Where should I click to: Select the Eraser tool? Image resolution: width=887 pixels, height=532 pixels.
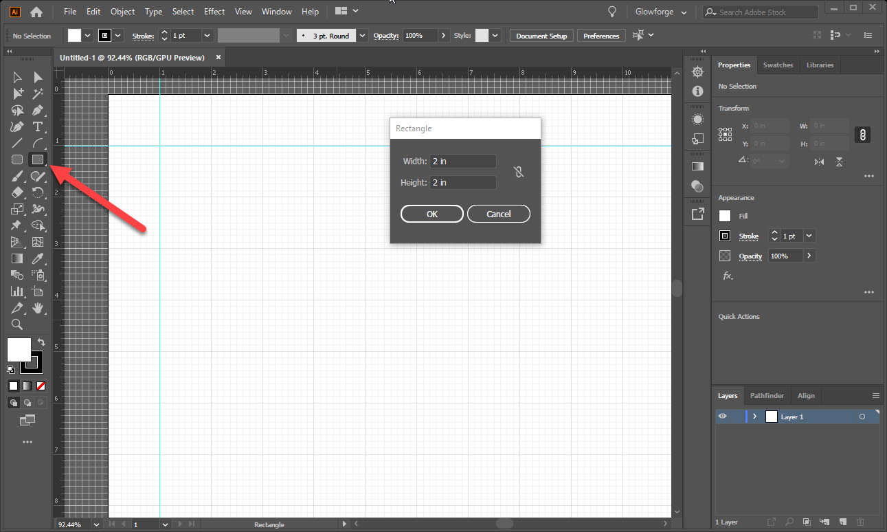click(x=18, y=192)
